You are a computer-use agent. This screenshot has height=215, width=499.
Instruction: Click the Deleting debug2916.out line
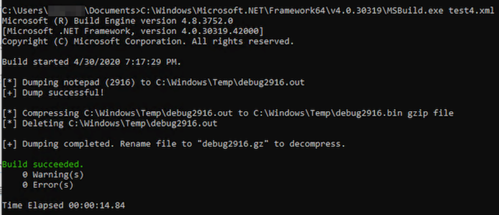[x=110, y=123]
